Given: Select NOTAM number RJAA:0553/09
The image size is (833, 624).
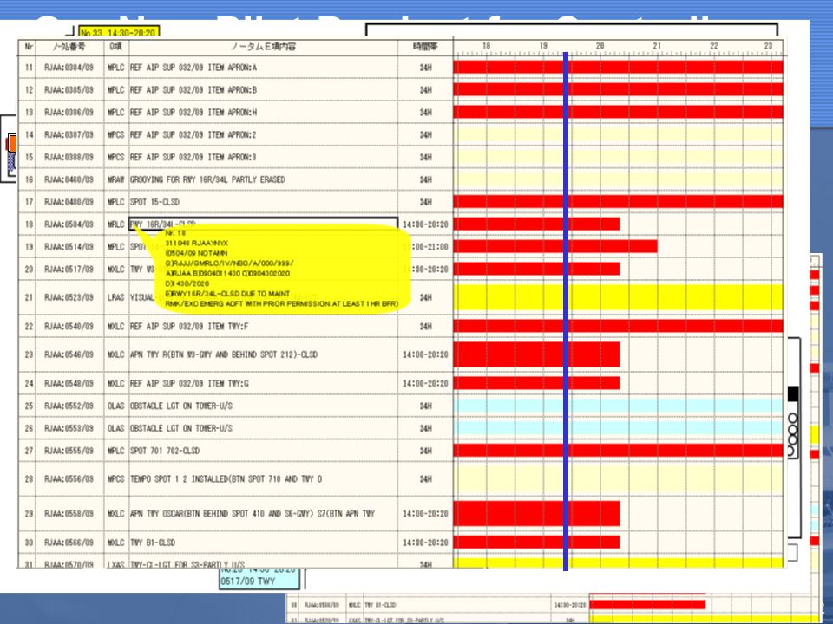Looking at the screenshot, I should point(69,428).
